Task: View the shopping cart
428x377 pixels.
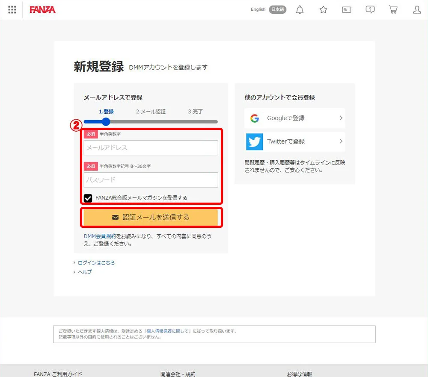Action: point(393,10)
